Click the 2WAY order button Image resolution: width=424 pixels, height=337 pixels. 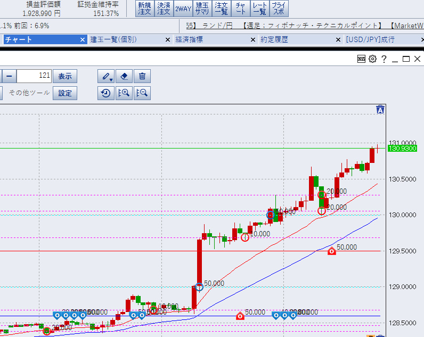[183, 9]
